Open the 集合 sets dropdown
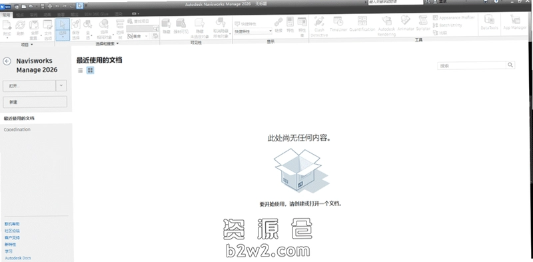This screenshot has width=533, height=262. coord(139,36)
